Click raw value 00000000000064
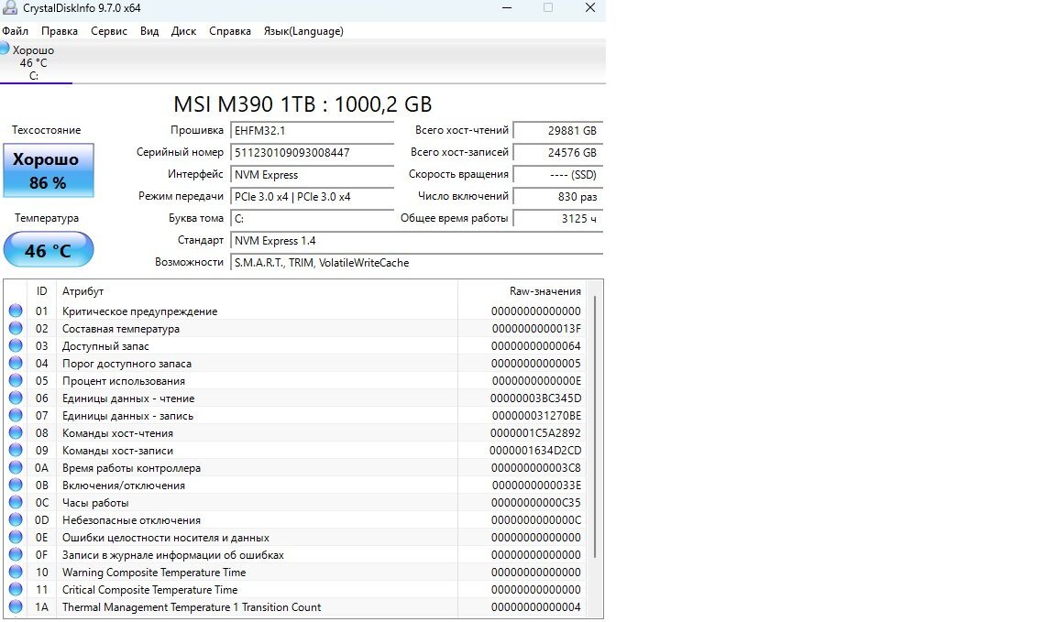1056x622 pixels. pyautogui.click(x=536, y=346)
